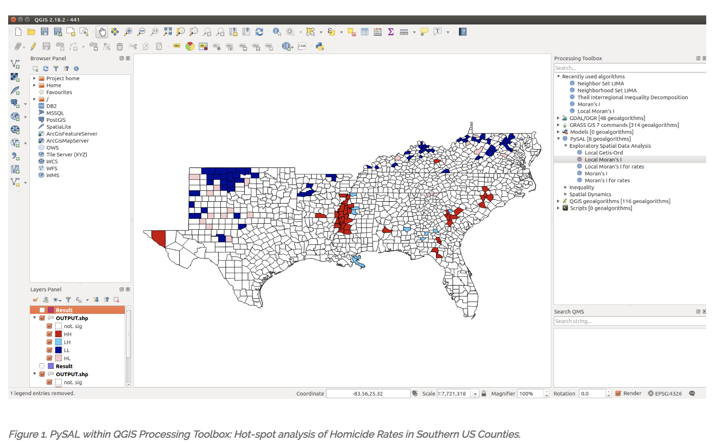Collapse the Recently used algorithms group
Image resolution: width=718 pixels, height=445 pixels.
tap(558, 77)
